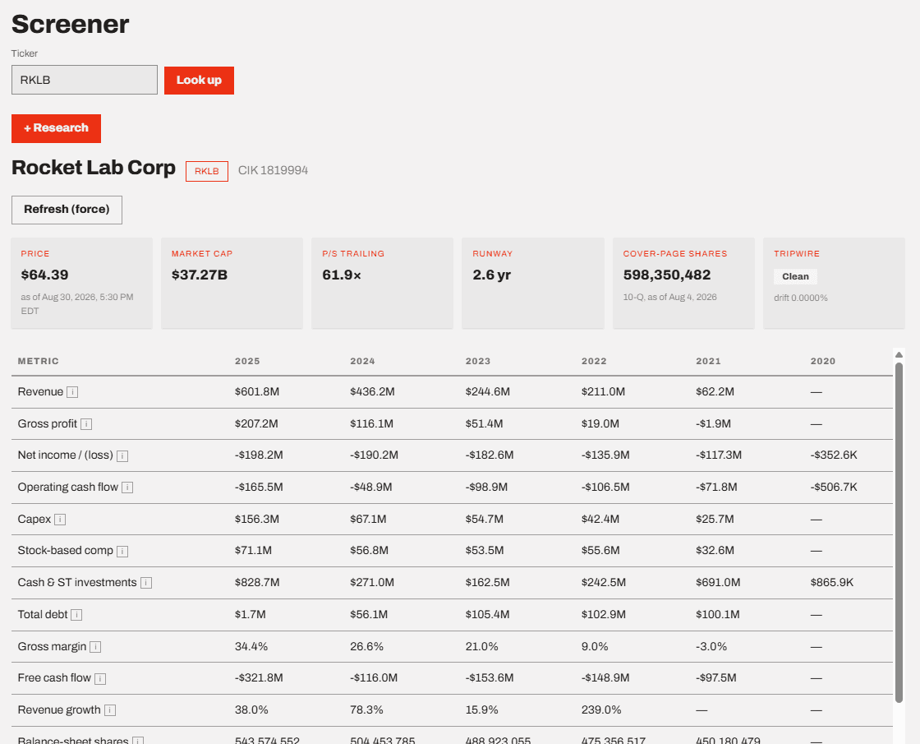Click the 2022 column header

click(594, 361)
